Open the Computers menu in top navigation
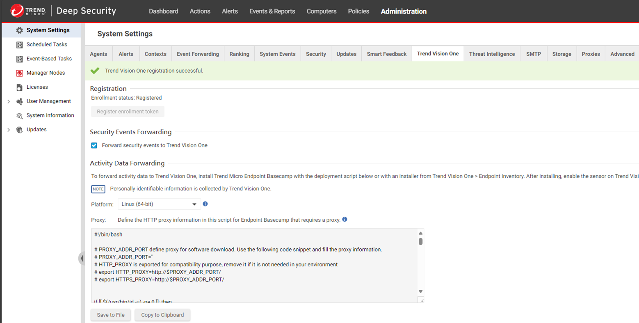This screenshot has height=323, width=639. coord(321,11)
